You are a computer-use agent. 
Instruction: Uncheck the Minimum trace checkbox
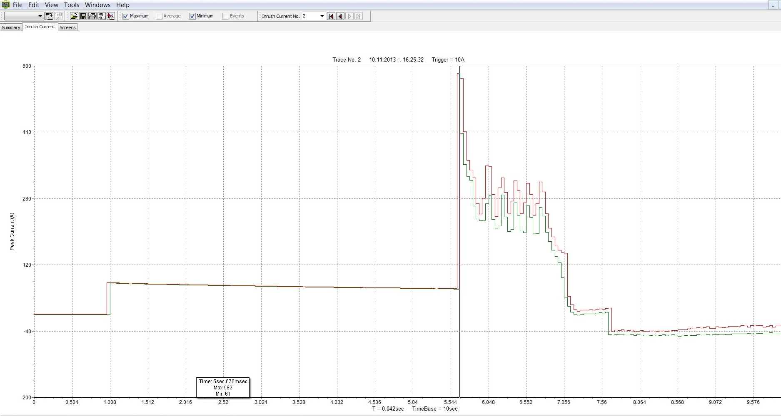tap(192, 16)
